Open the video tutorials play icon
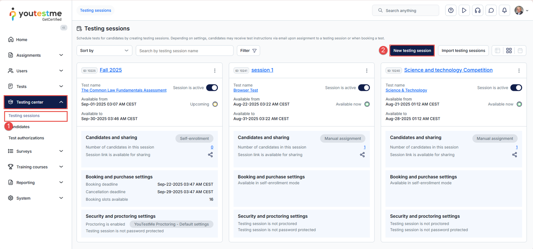This screenshot has height=249, width=533. tap(464, 10)
